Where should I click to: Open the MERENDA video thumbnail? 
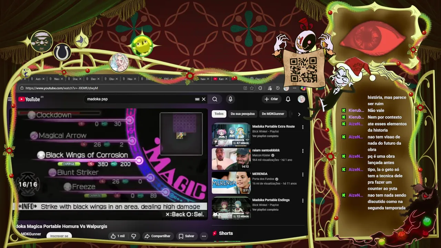click(231, 183)
